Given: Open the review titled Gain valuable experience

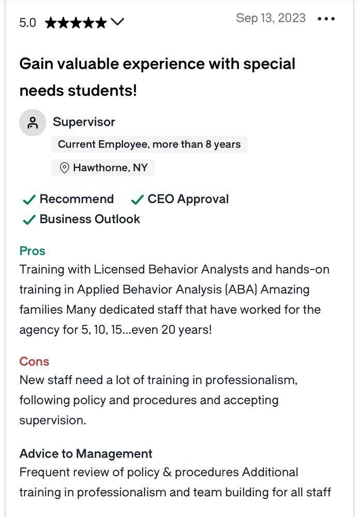Looking at the screenshot, I should coord(157,77).
